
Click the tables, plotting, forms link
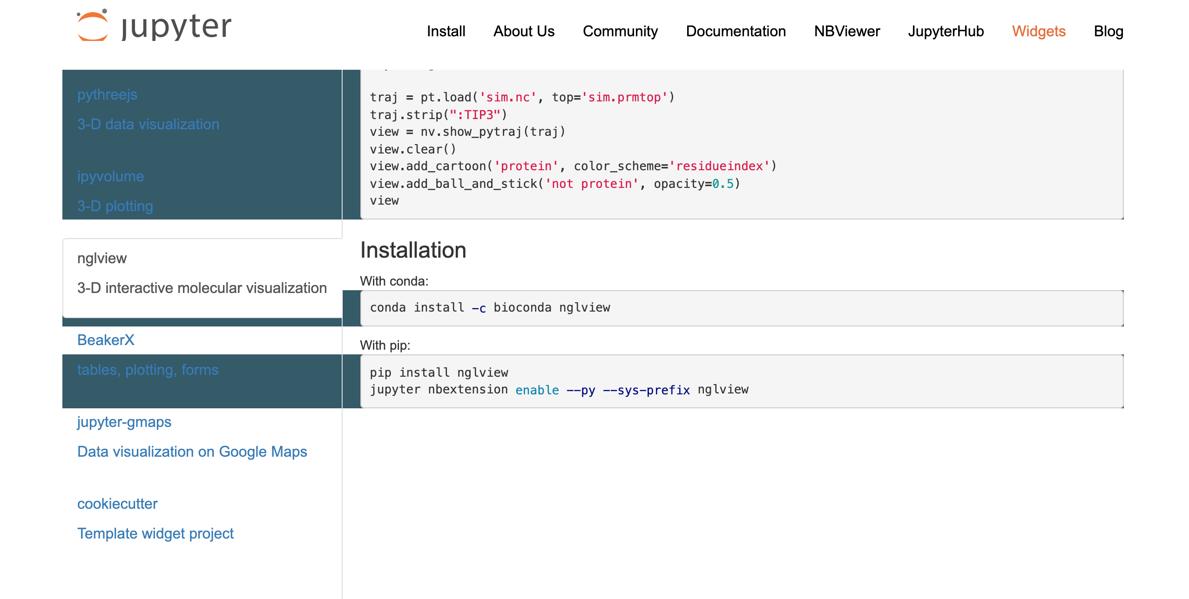[148, 370]
